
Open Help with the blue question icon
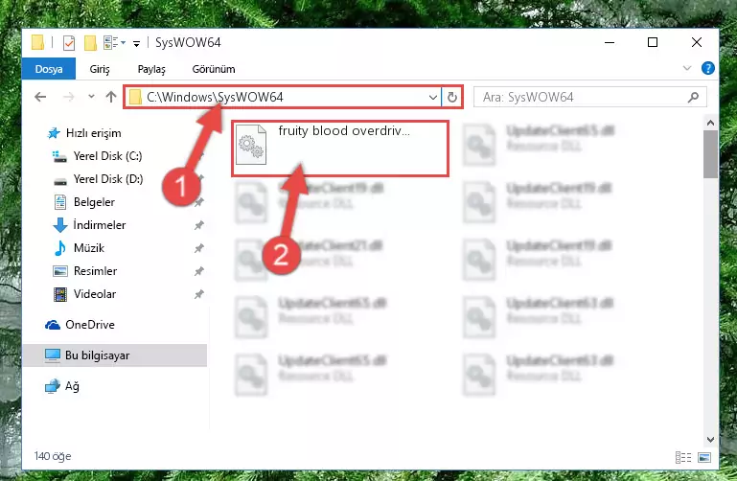(707, 68)
